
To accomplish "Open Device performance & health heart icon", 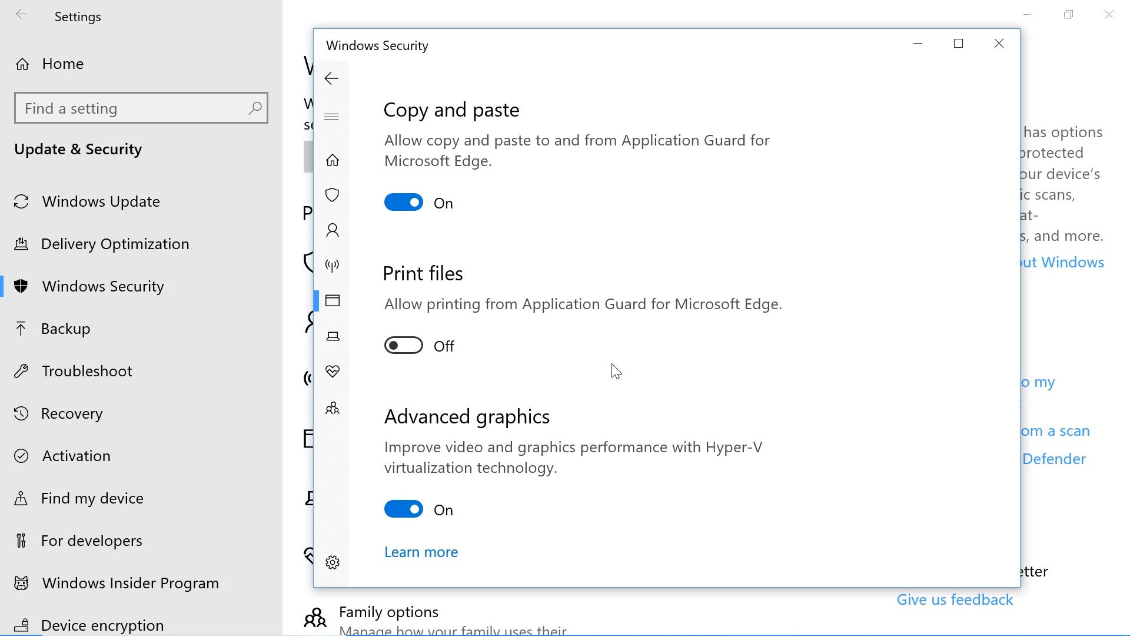I will tap(333, 372).
